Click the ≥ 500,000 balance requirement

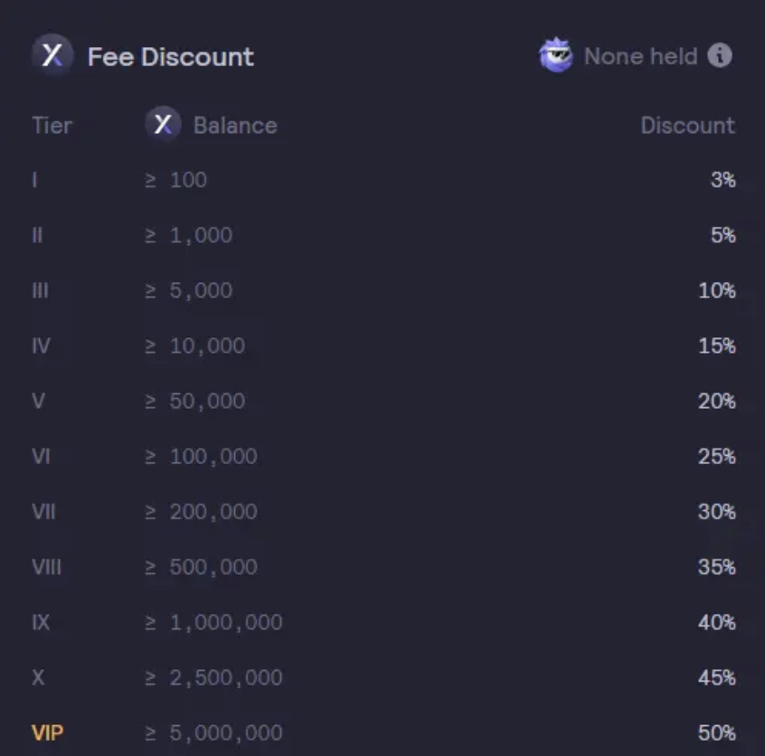click(x=201, y=567)
